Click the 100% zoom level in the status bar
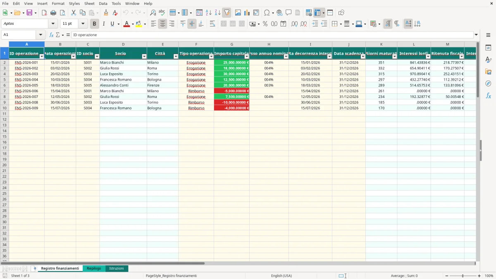The width and height of the screenshot is (496, 279). 489,276
